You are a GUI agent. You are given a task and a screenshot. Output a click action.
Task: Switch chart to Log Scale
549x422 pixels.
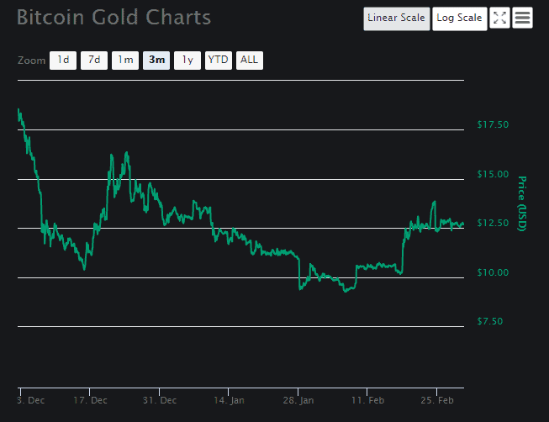(x=459, y=18)
